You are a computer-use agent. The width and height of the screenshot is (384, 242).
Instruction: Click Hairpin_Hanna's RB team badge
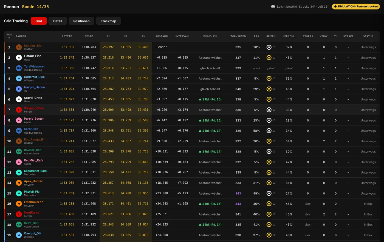[19, 89]
